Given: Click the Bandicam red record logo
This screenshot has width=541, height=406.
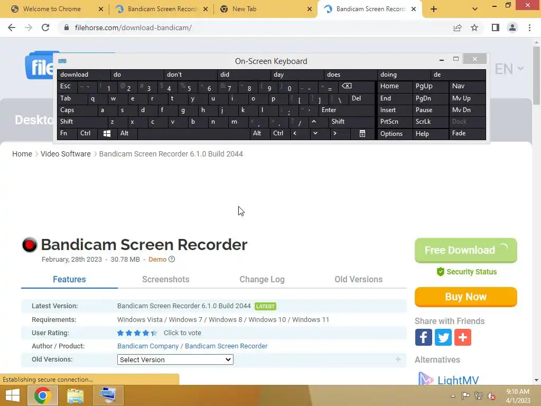Looking at the screenshot, I should (30, 245).
